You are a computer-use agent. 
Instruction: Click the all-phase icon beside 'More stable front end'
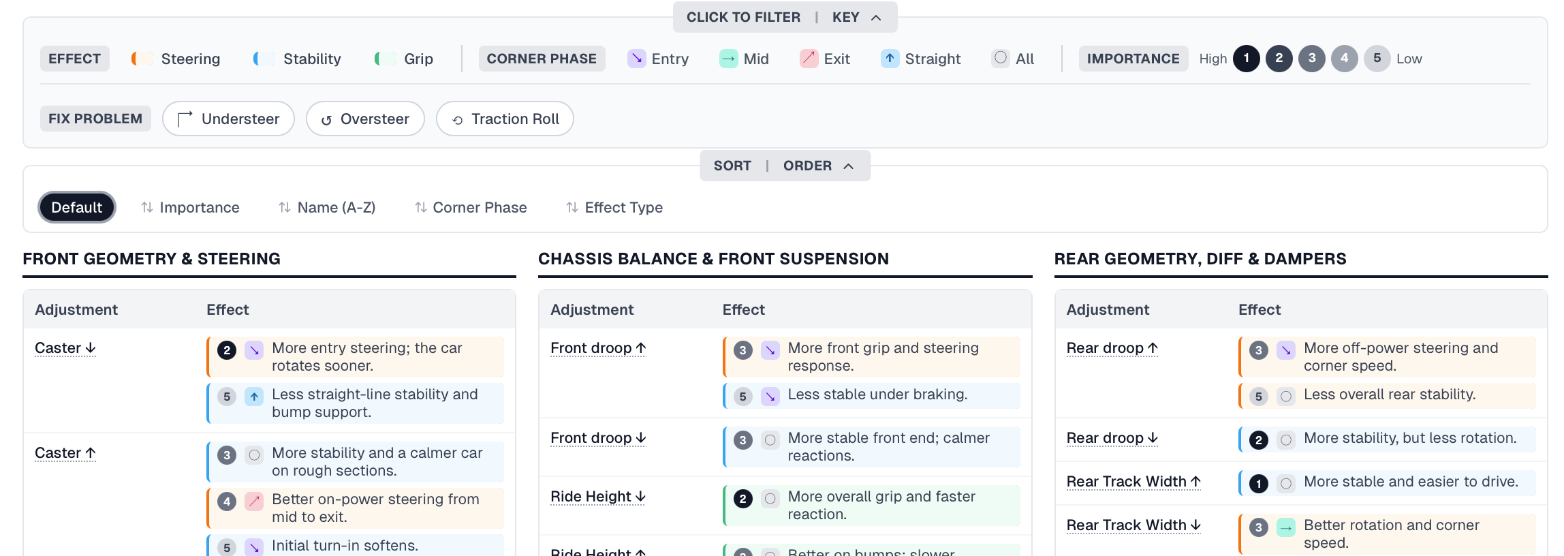[x=770, y=440]
